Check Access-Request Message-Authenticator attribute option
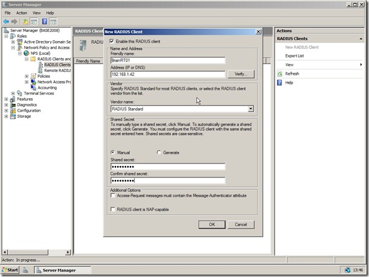369x277 pixels. (113, 196)
